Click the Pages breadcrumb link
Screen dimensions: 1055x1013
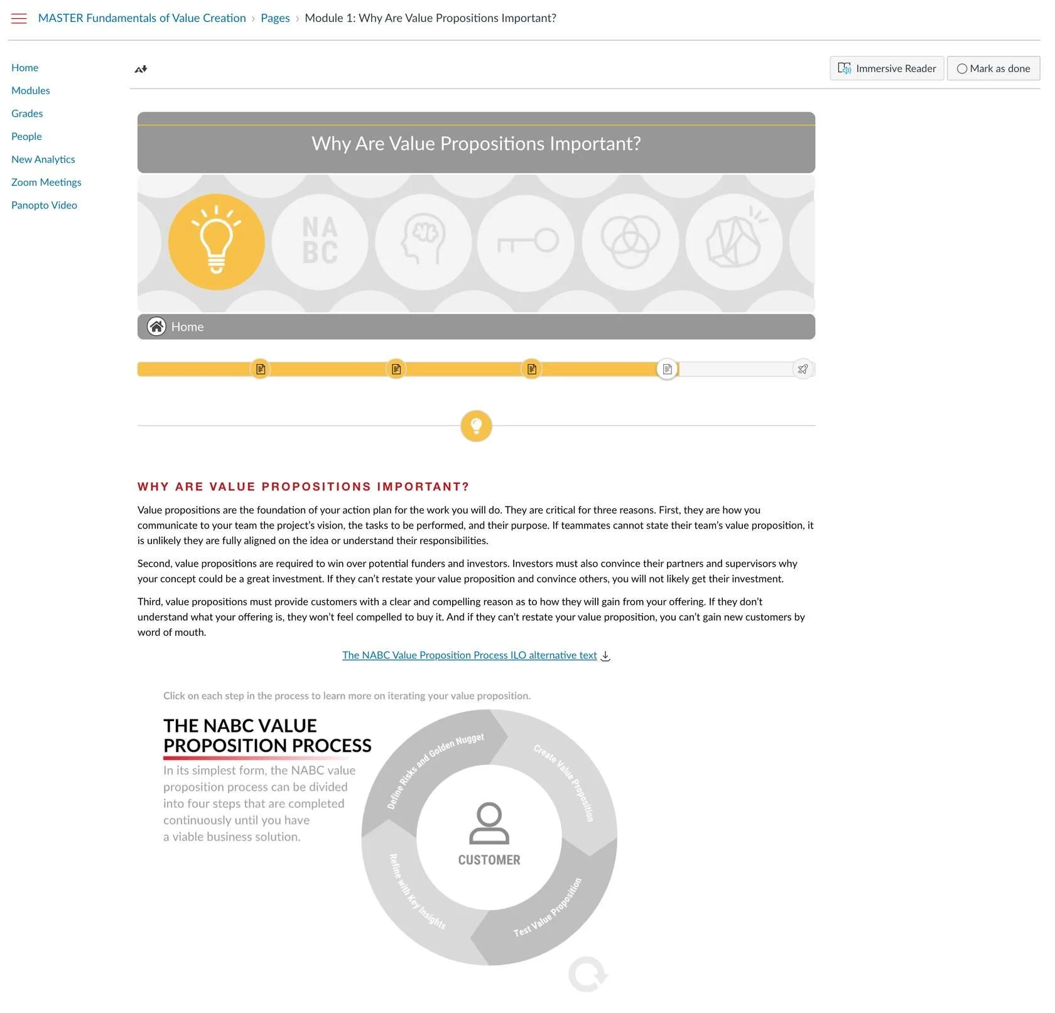[275, 18]
